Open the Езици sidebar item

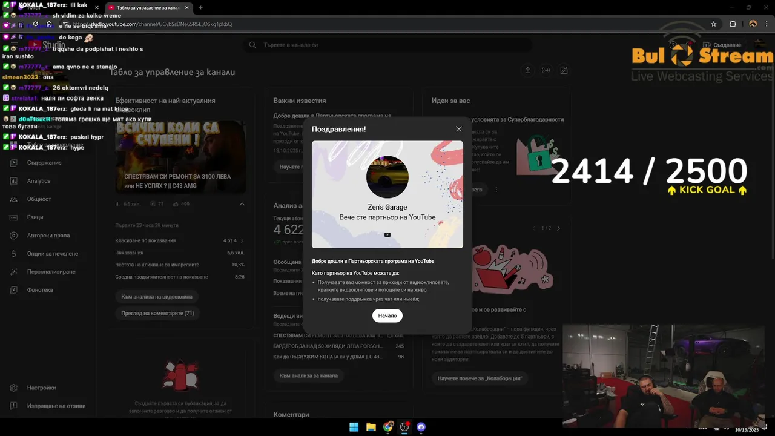[35, 217]
